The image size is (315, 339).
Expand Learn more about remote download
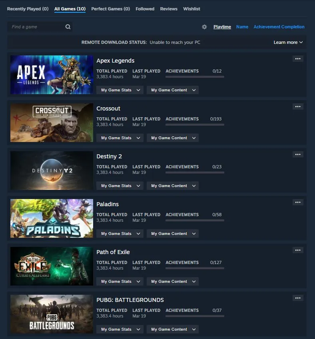[288, 42]
